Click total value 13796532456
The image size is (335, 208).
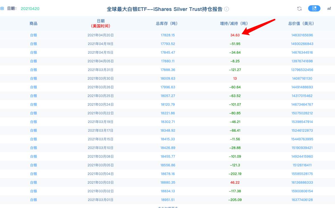click(x=302, y=70)
